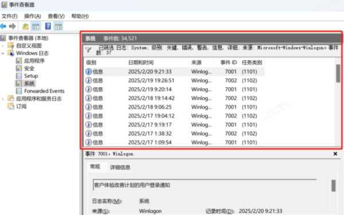Close the event 7001 preview pane
The height and width of the screenshot is (215, 344).
[335, 154]
